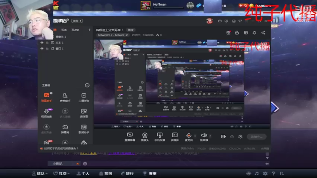Open the 背包 menu in game bar
The image size is (317, 178).
106,174
